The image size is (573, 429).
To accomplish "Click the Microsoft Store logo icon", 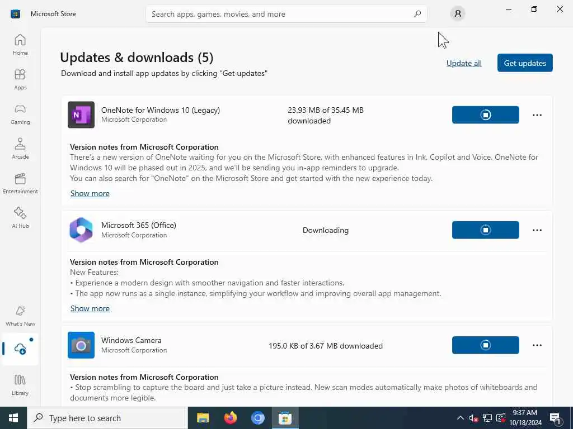I will tap(15, 14).
